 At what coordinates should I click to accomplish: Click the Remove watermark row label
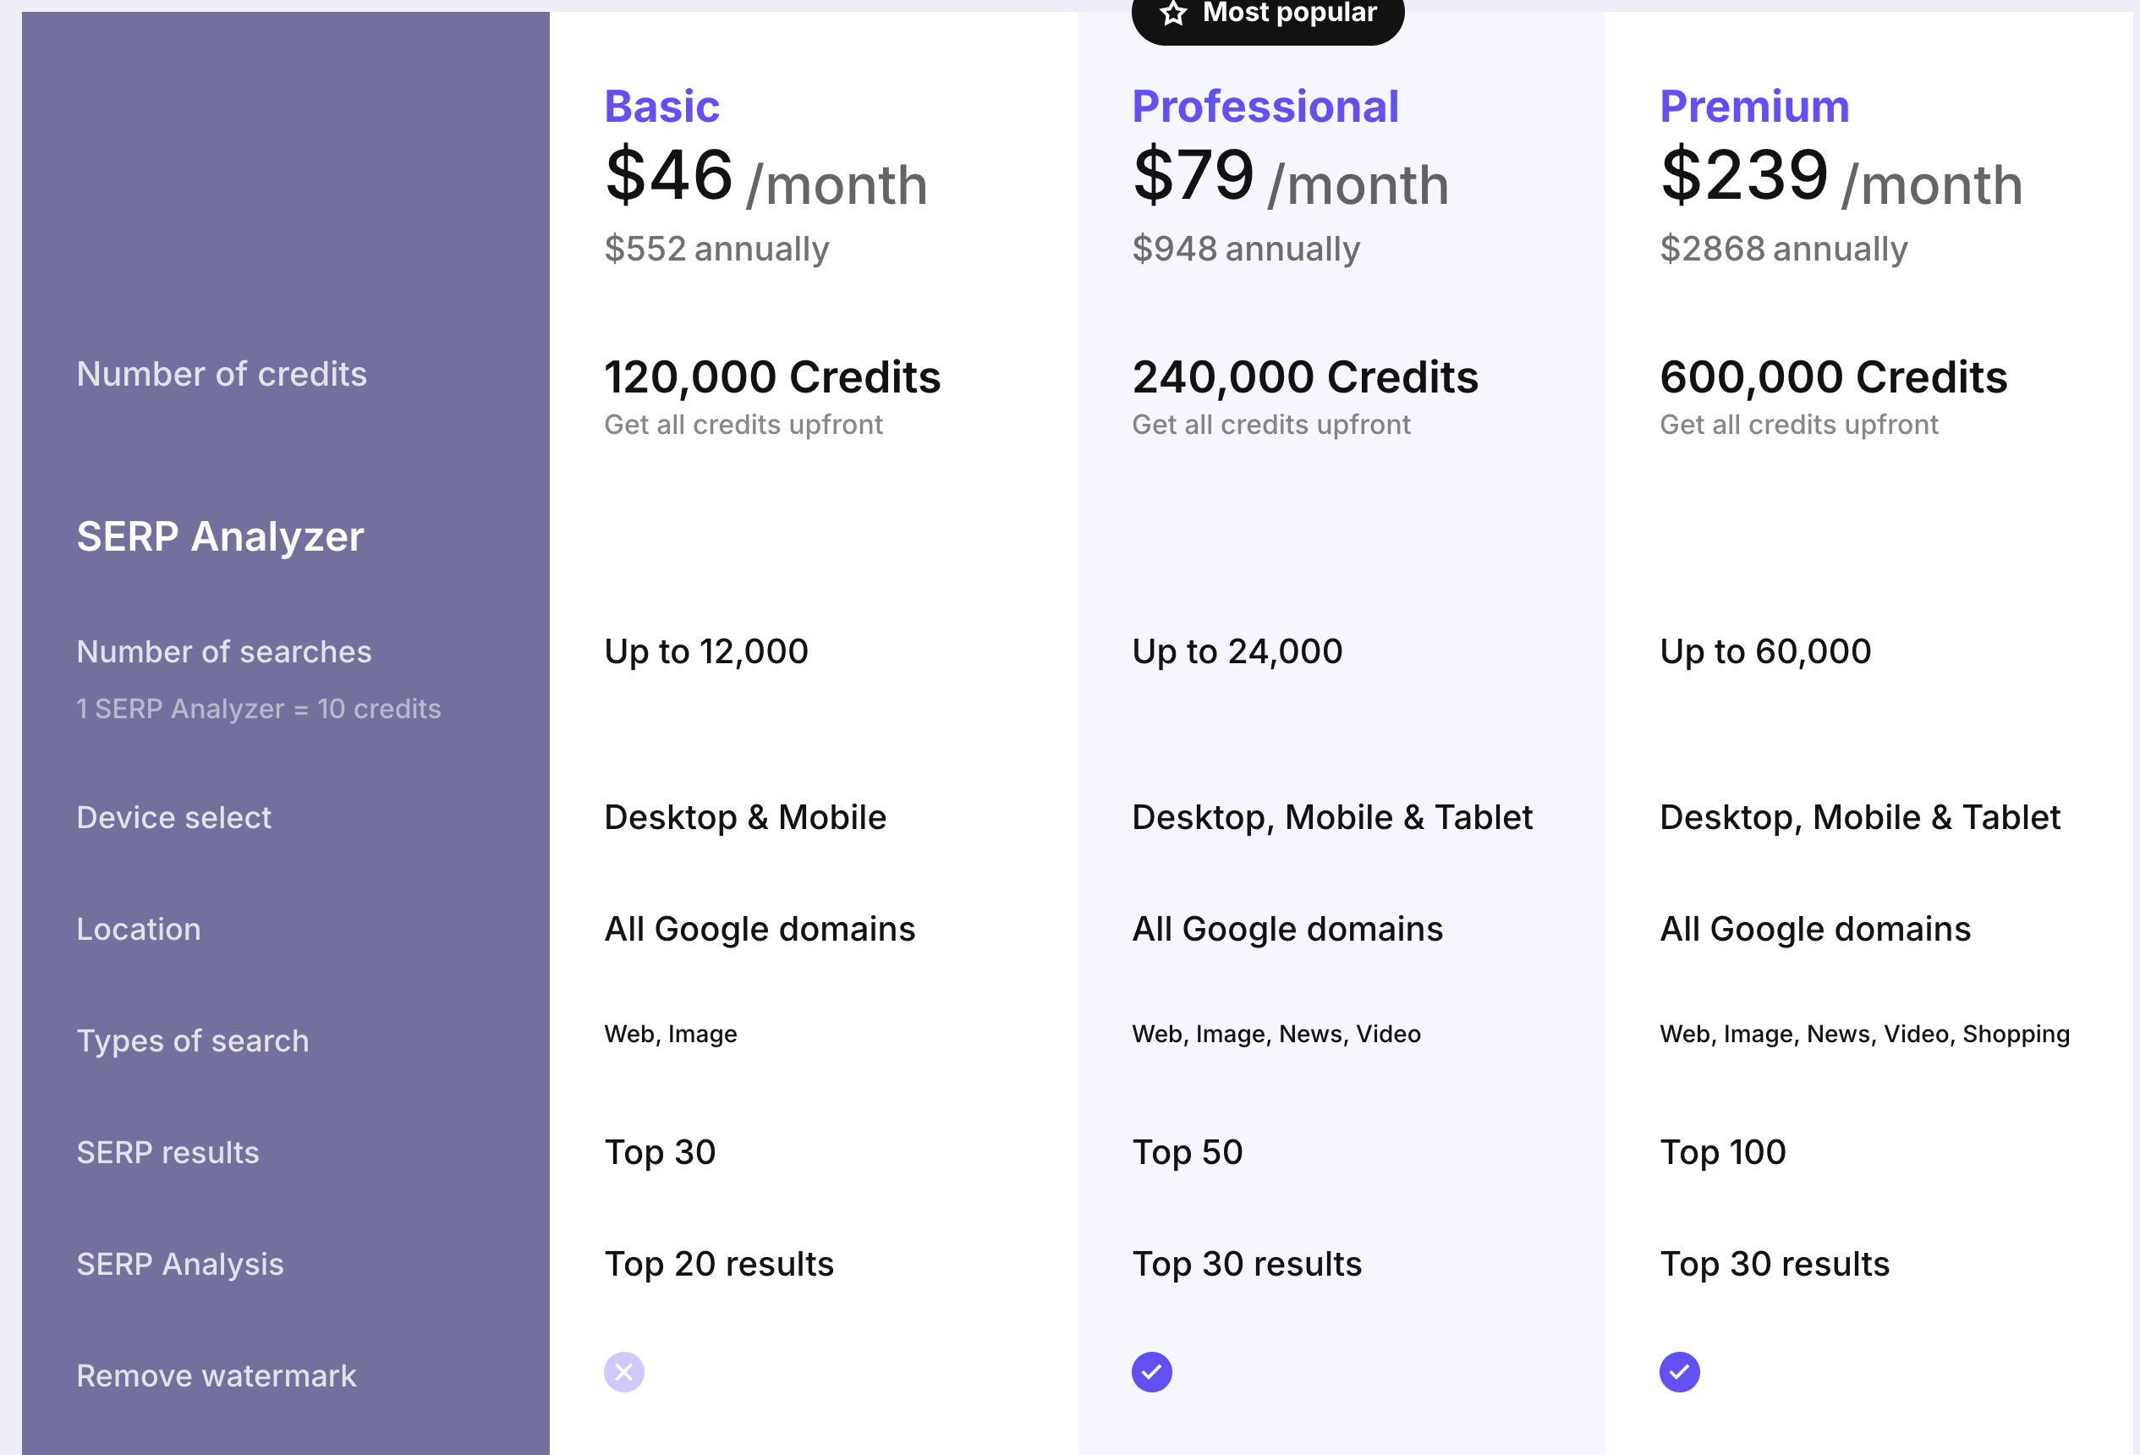pos(217,1375)
